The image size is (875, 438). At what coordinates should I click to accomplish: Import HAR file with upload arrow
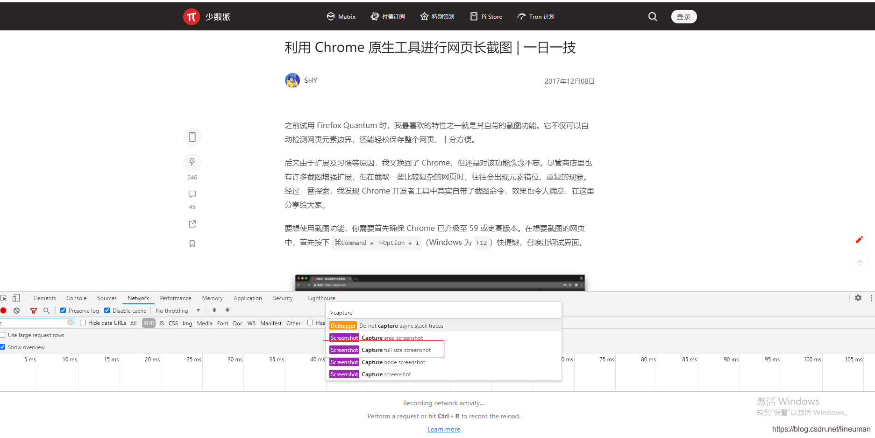tap(214, 310)
